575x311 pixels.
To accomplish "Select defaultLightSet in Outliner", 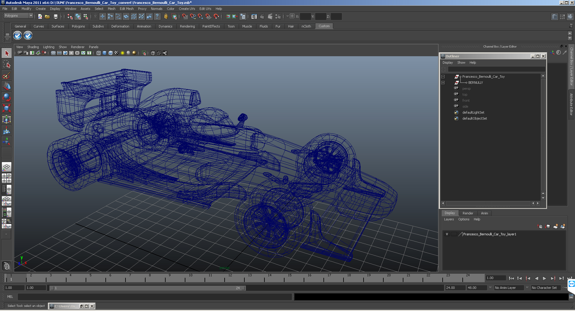I will pos(473,112).
